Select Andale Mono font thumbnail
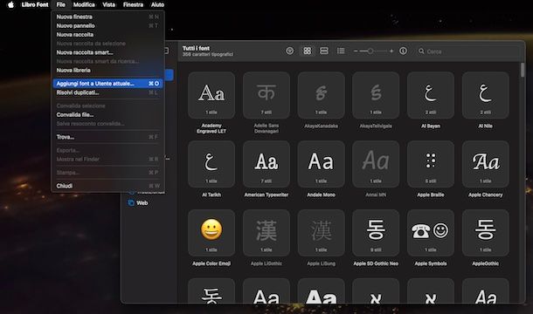This screenshot has width=533, height=314. 321,164
